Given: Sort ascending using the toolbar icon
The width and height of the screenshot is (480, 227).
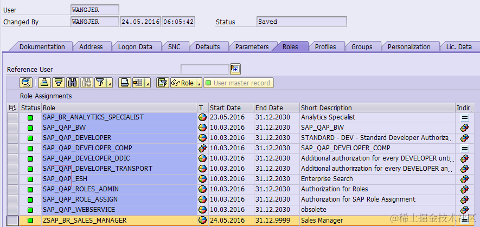Looking at the screenshot, I should (x=45, y=82).
